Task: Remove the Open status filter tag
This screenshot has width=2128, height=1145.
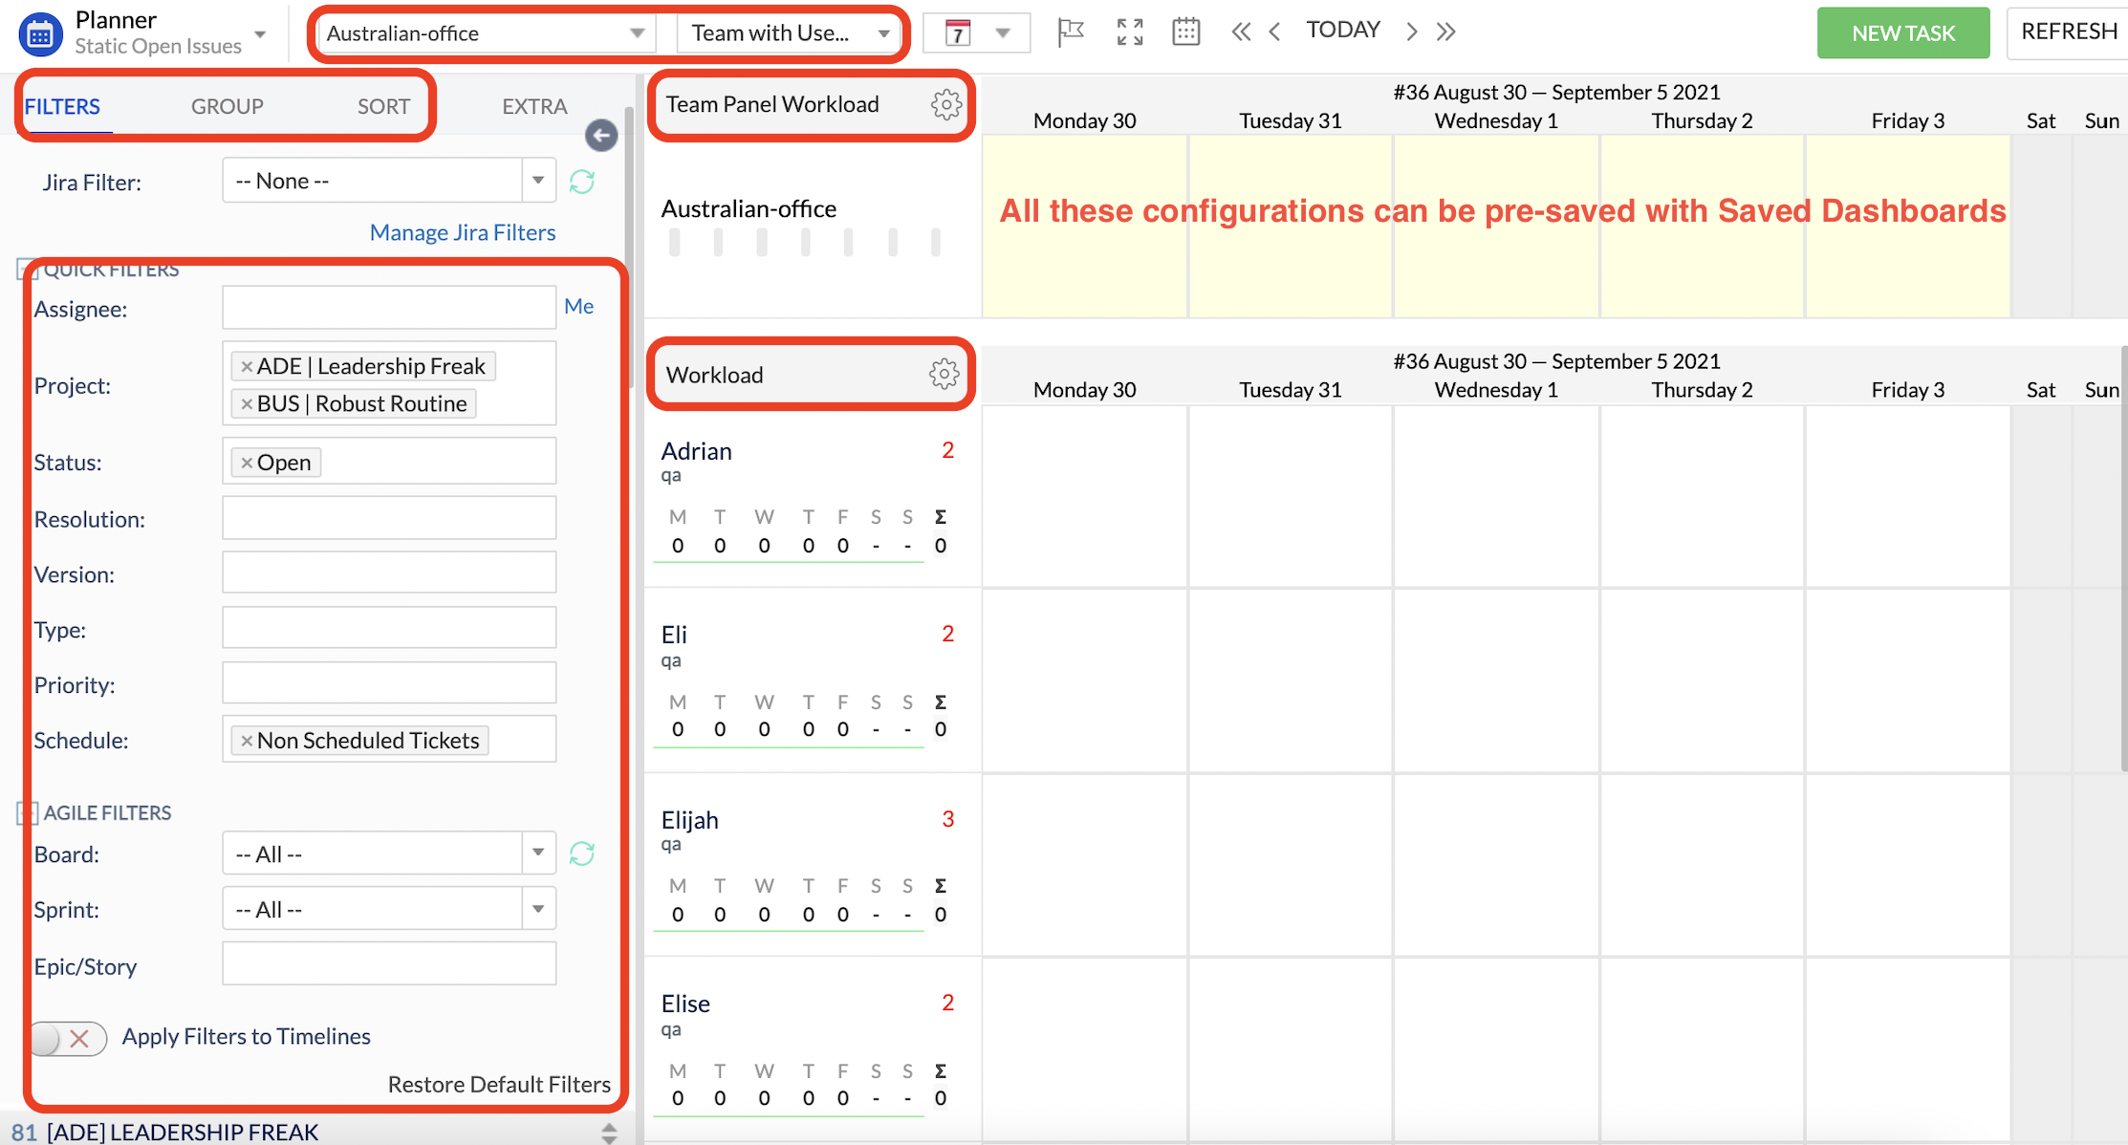Action: tap(247, 463)
